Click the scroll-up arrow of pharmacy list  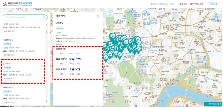point(46,24)
